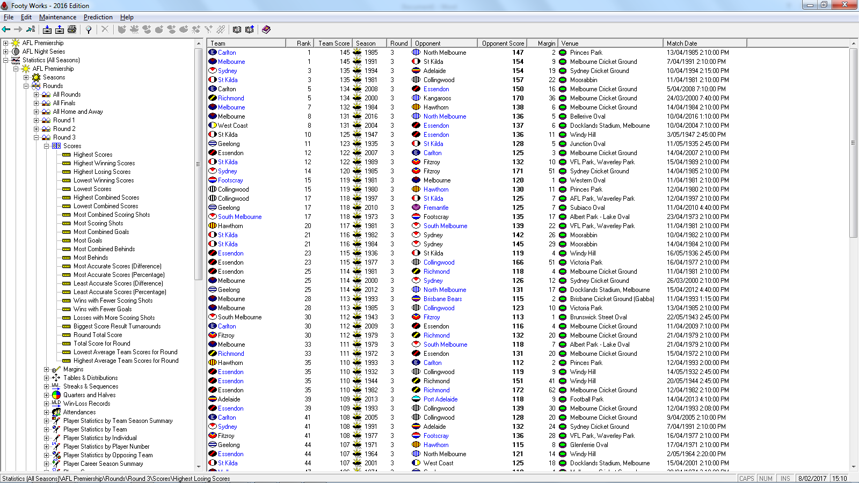
Task: Expand the top AFL Premiership node
Action: click(x=5, y=43)
